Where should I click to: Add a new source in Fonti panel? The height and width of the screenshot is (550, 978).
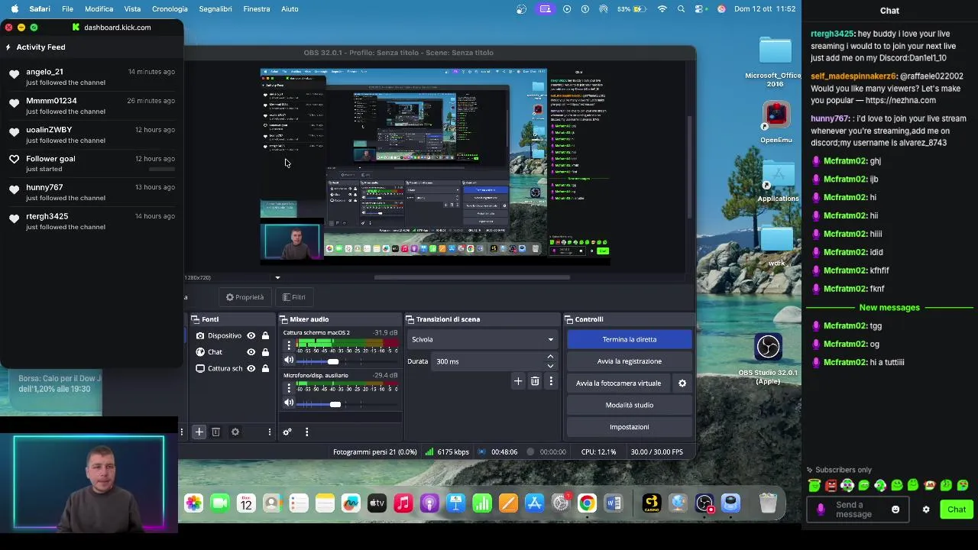click(x=199, y=432)
